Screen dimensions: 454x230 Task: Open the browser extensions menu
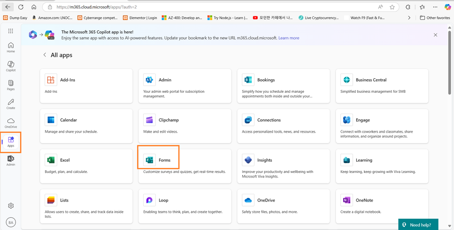408,7
